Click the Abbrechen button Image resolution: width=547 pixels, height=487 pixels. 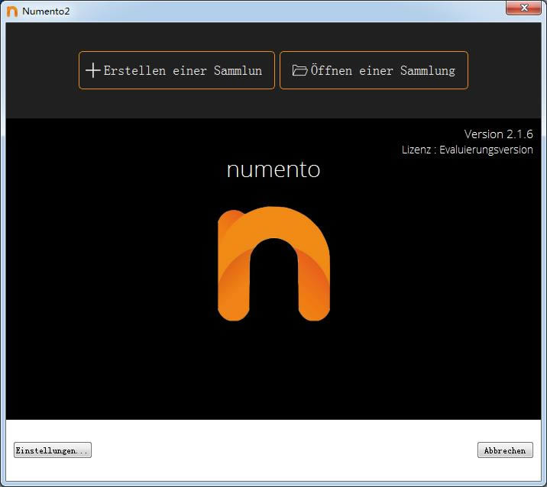(505, 450)
